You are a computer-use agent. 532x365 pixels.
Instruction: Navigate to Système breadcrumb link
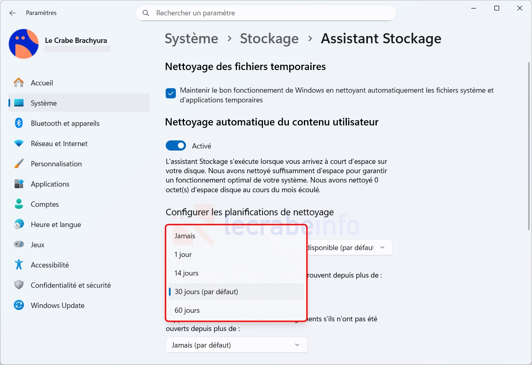[191, 38]
